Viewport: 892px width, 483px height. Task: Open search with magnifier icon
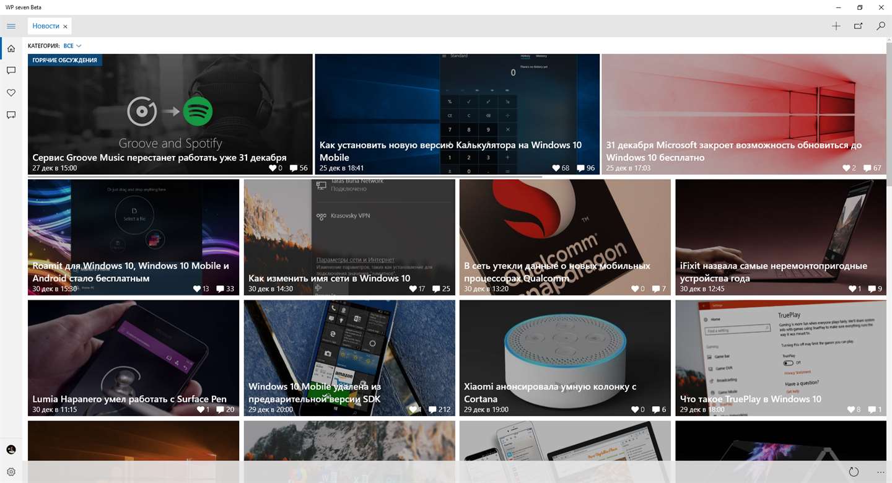click(881, 26)
